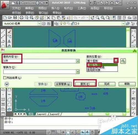Viewport: 138px width, 135px height.
Task: Click the Copy icon next to scissors
Action: point(53,18)
